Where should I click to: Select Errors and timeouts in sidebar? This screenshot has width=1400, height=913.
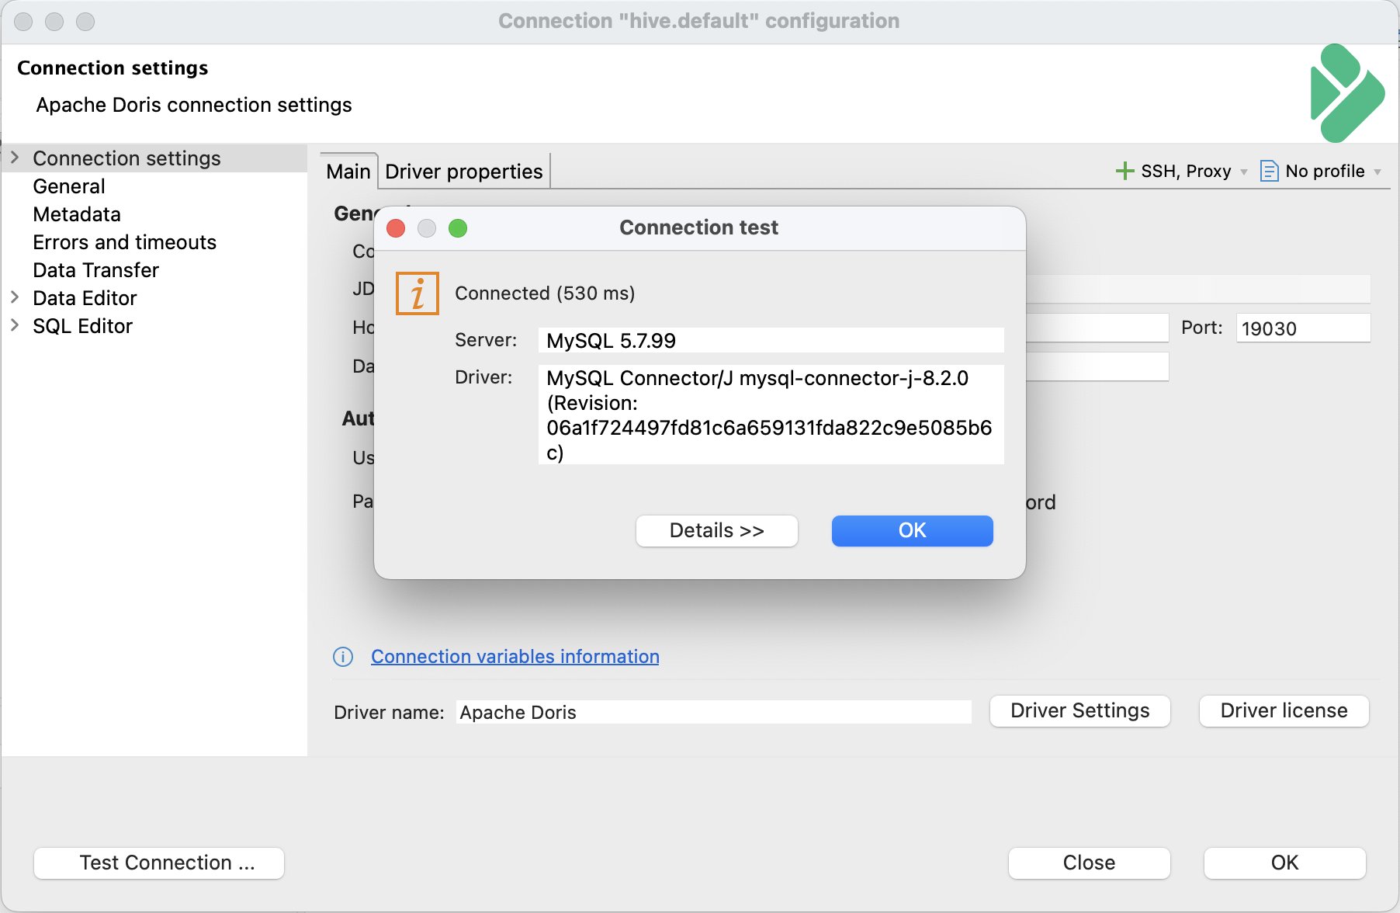[x=124, y=242]
